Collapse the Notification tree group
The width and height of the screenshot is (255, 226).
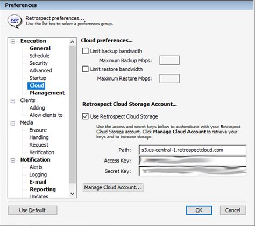(x=13, y=161)
